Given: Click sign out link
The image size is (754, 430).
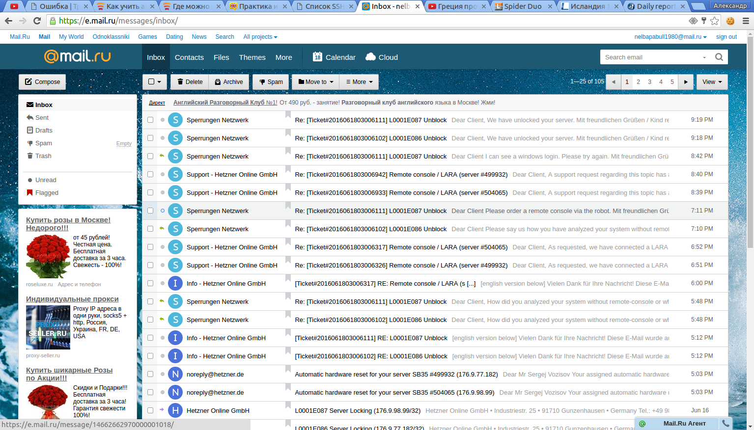Looking at the screenshot, I should click(726, 37).
